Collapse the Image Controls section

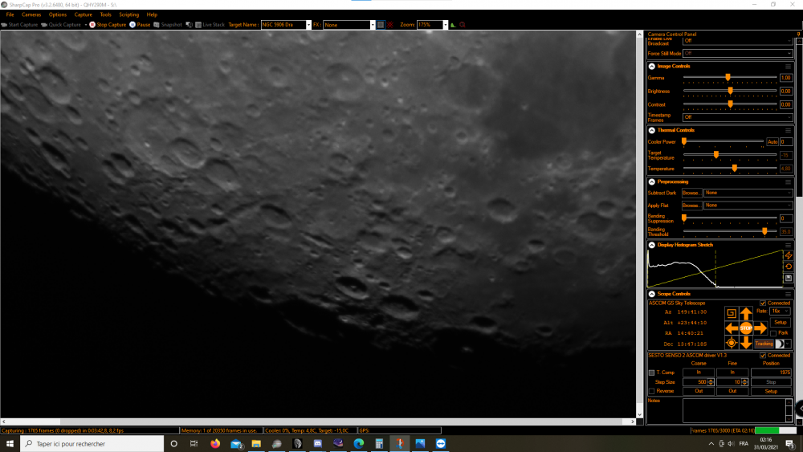click(x=652, y=67)
